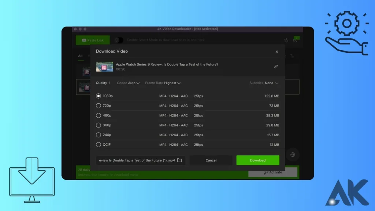Click the output filename field

click(141, 160)
